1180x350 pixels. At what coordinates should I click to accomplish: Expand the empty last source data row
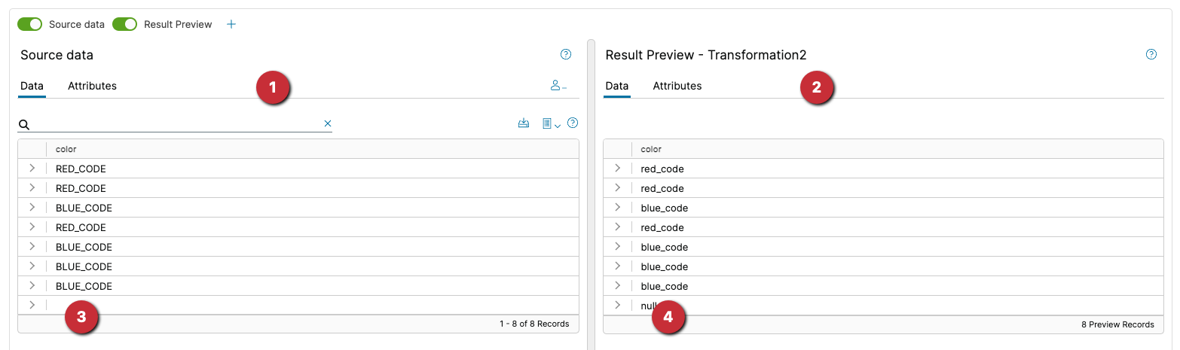[x=32, y=306]
